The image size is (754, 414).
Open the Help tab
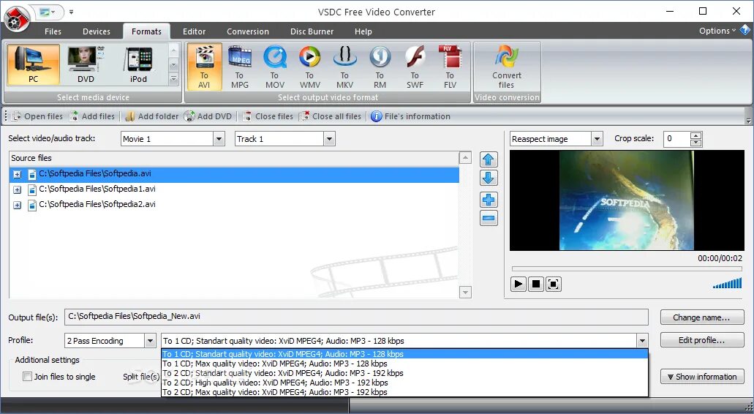[x=363, y=31]
